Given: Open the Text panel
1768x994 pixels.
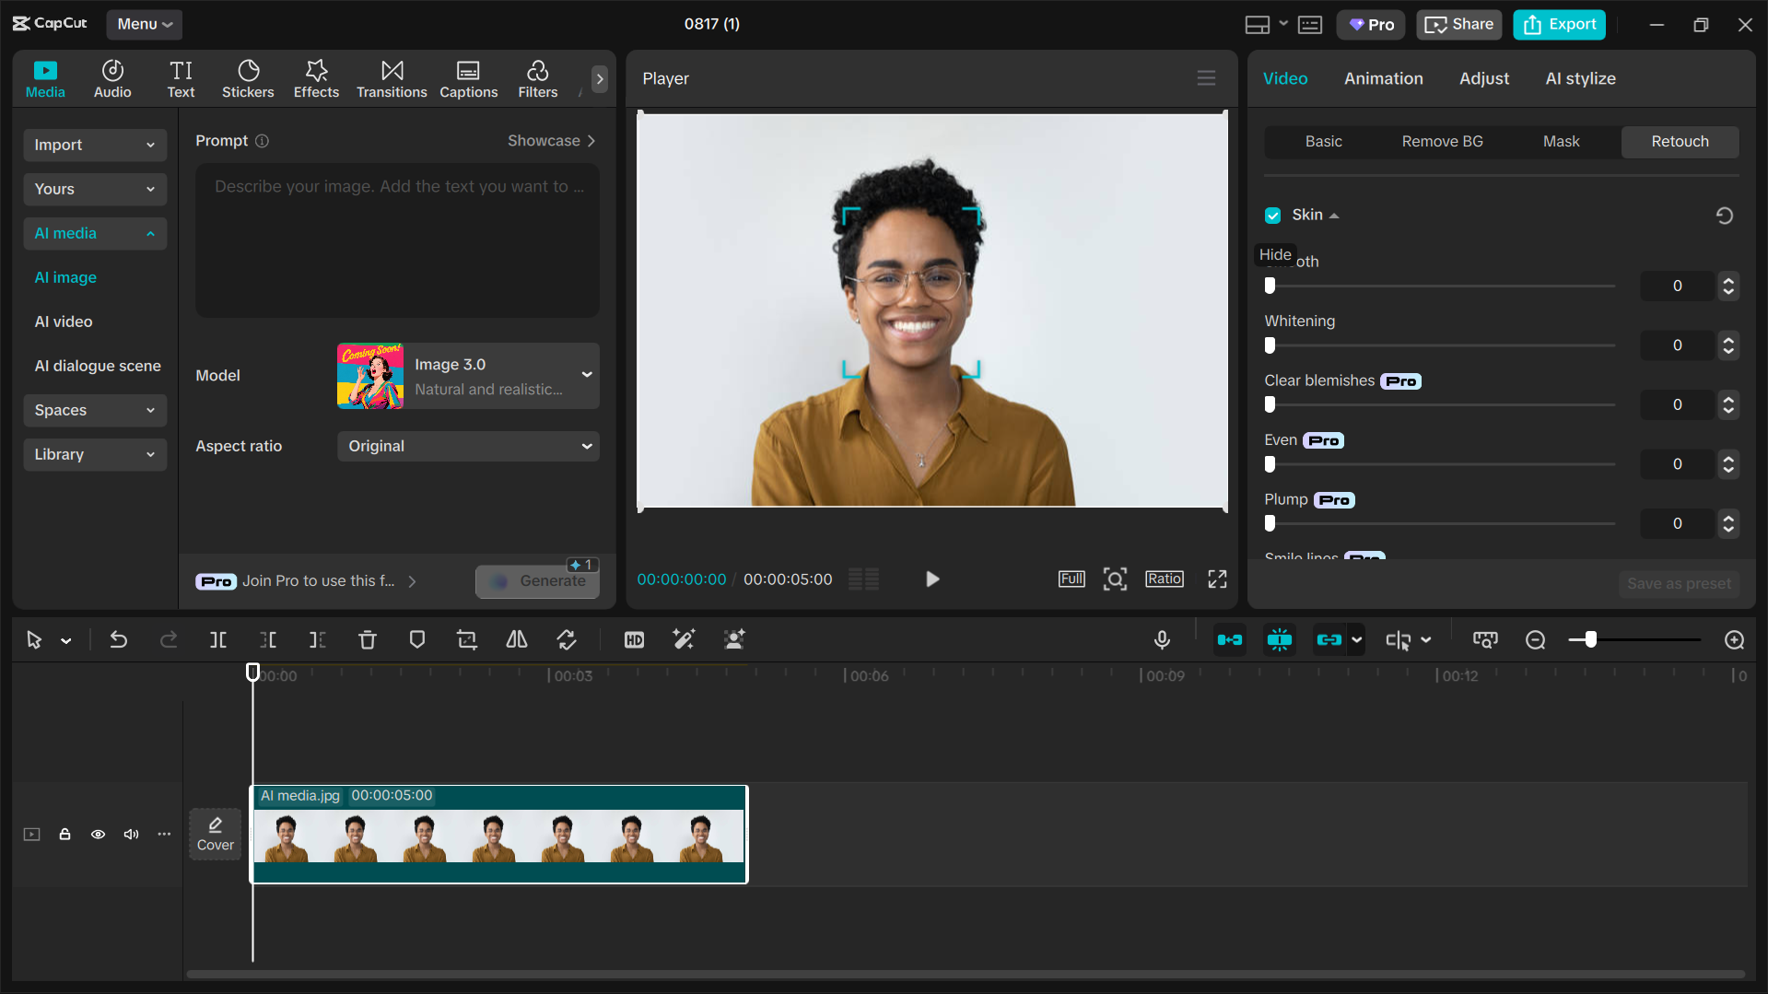Looking at the screenshot, I should point(181,79).
